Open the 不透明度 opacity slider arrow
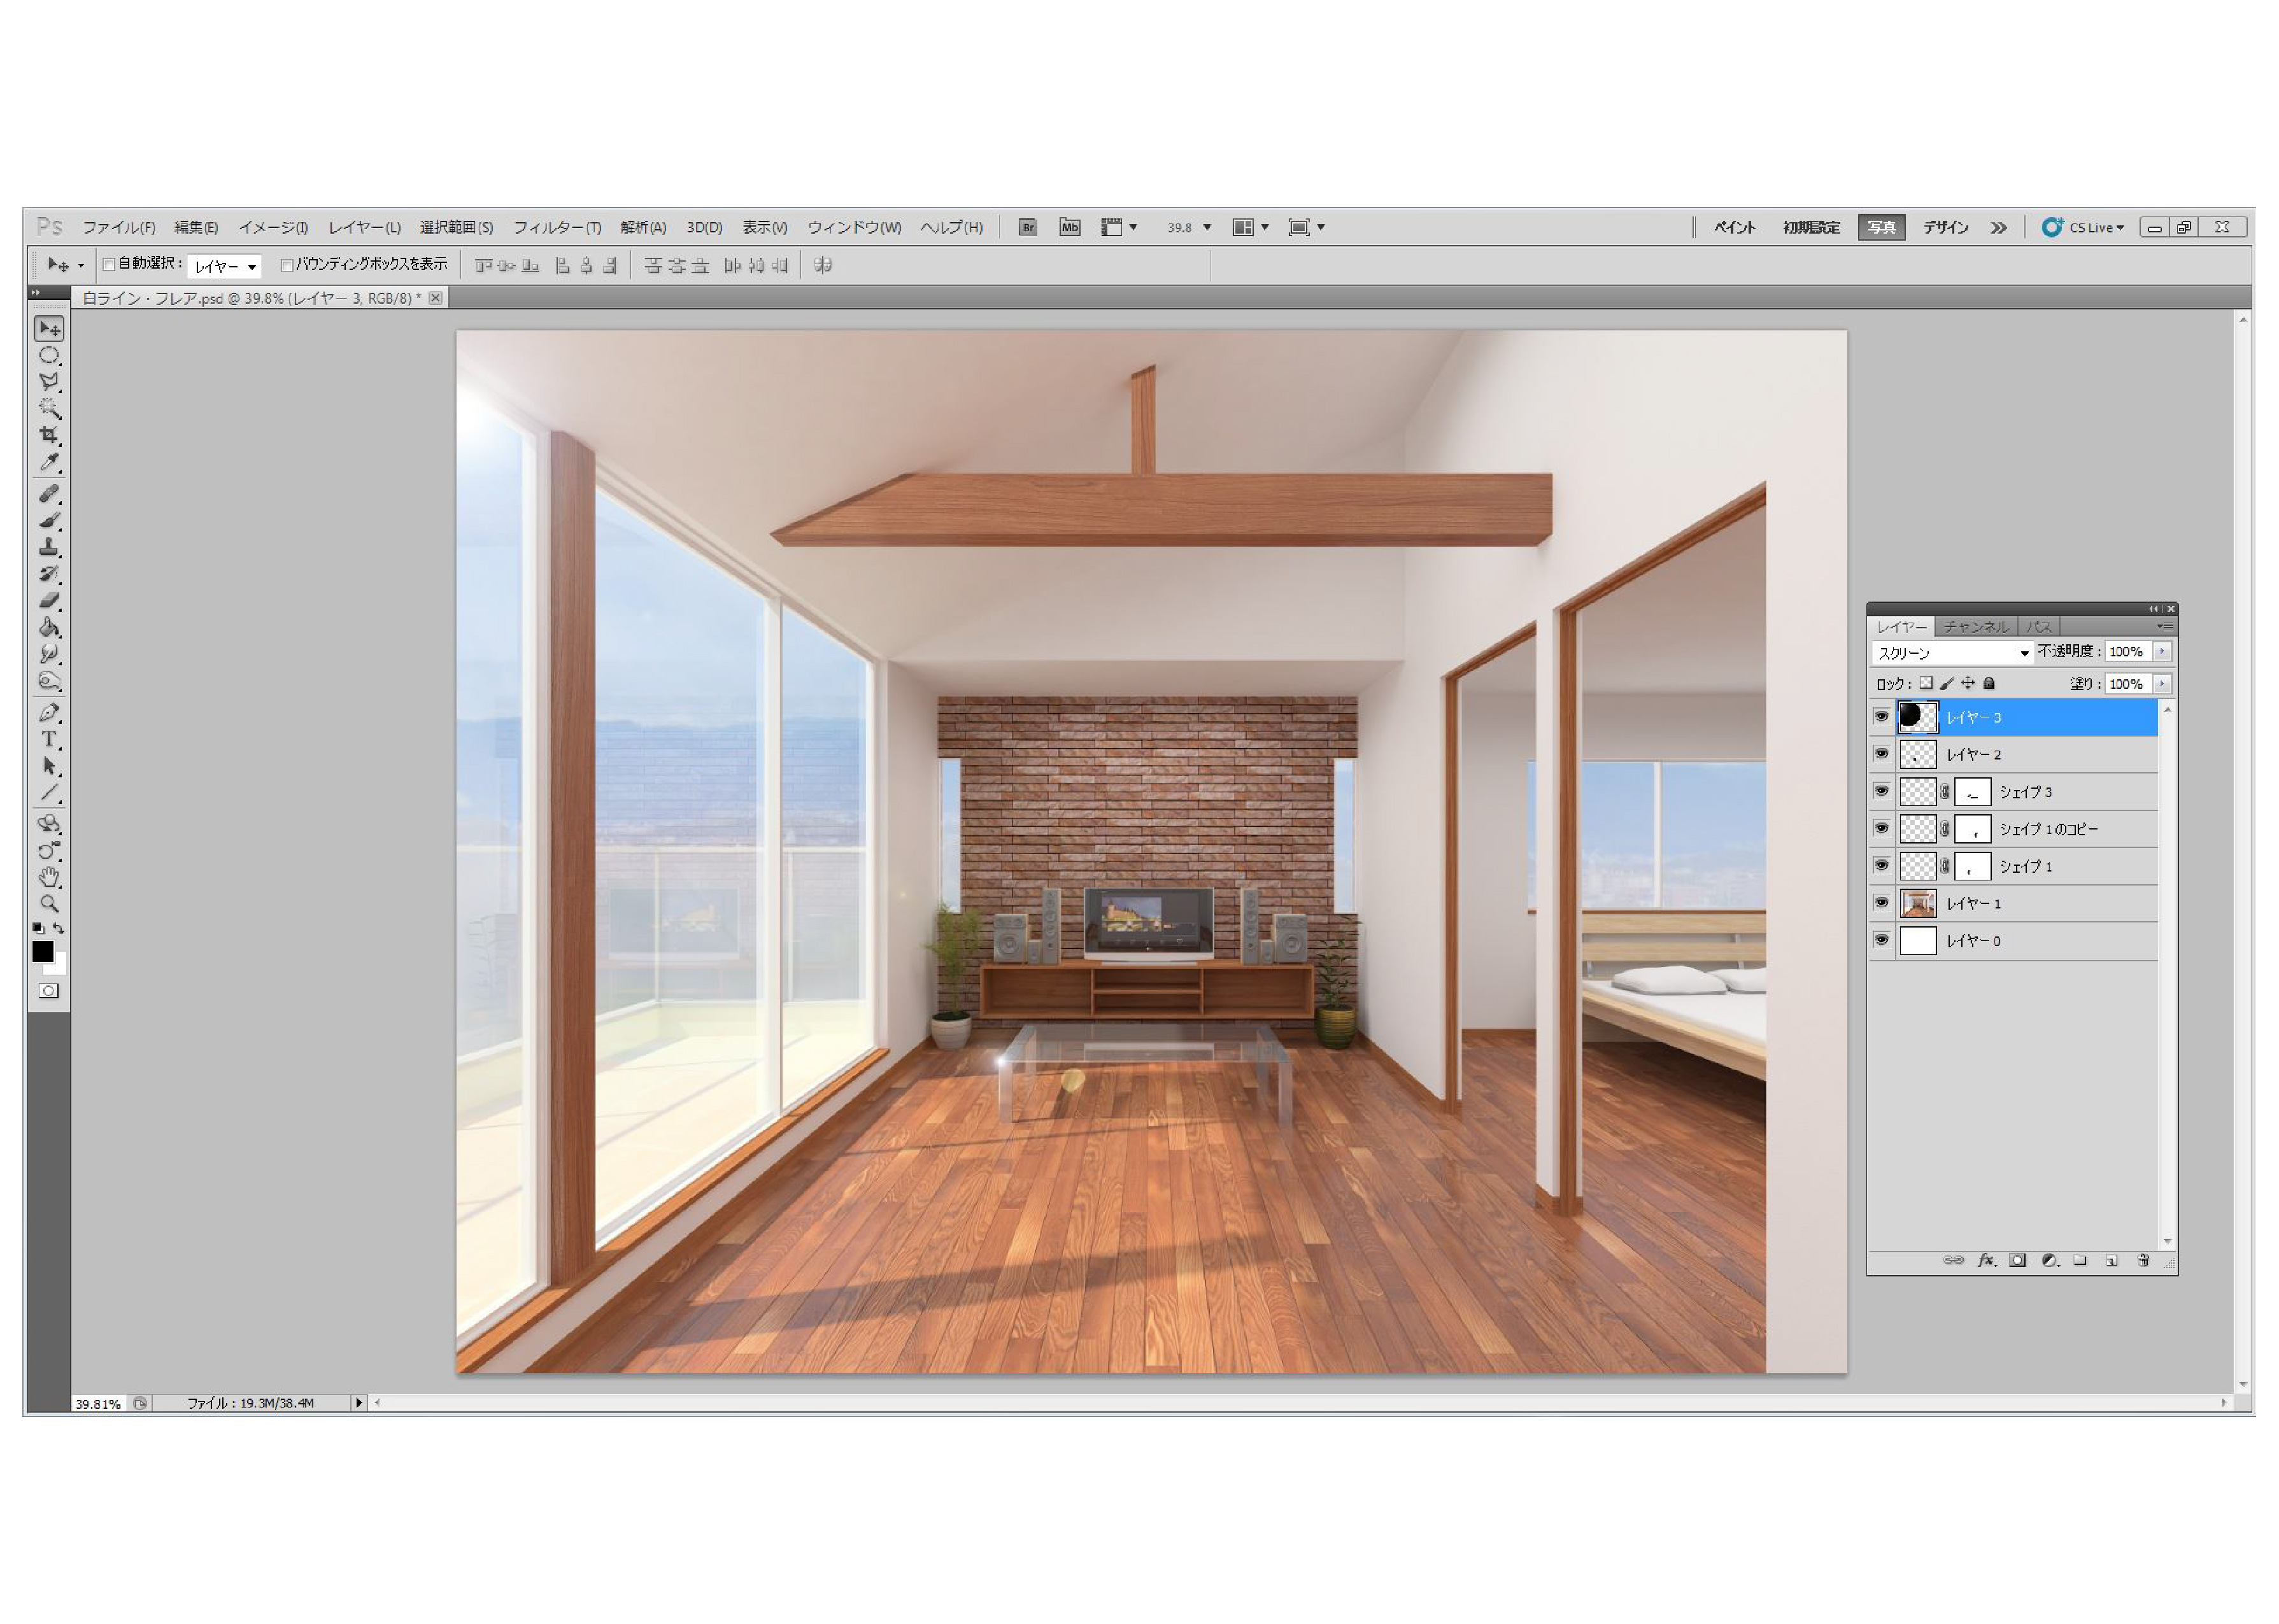The width and height of the screenshot is (2279, 1624). click(x=2162, y=652)
